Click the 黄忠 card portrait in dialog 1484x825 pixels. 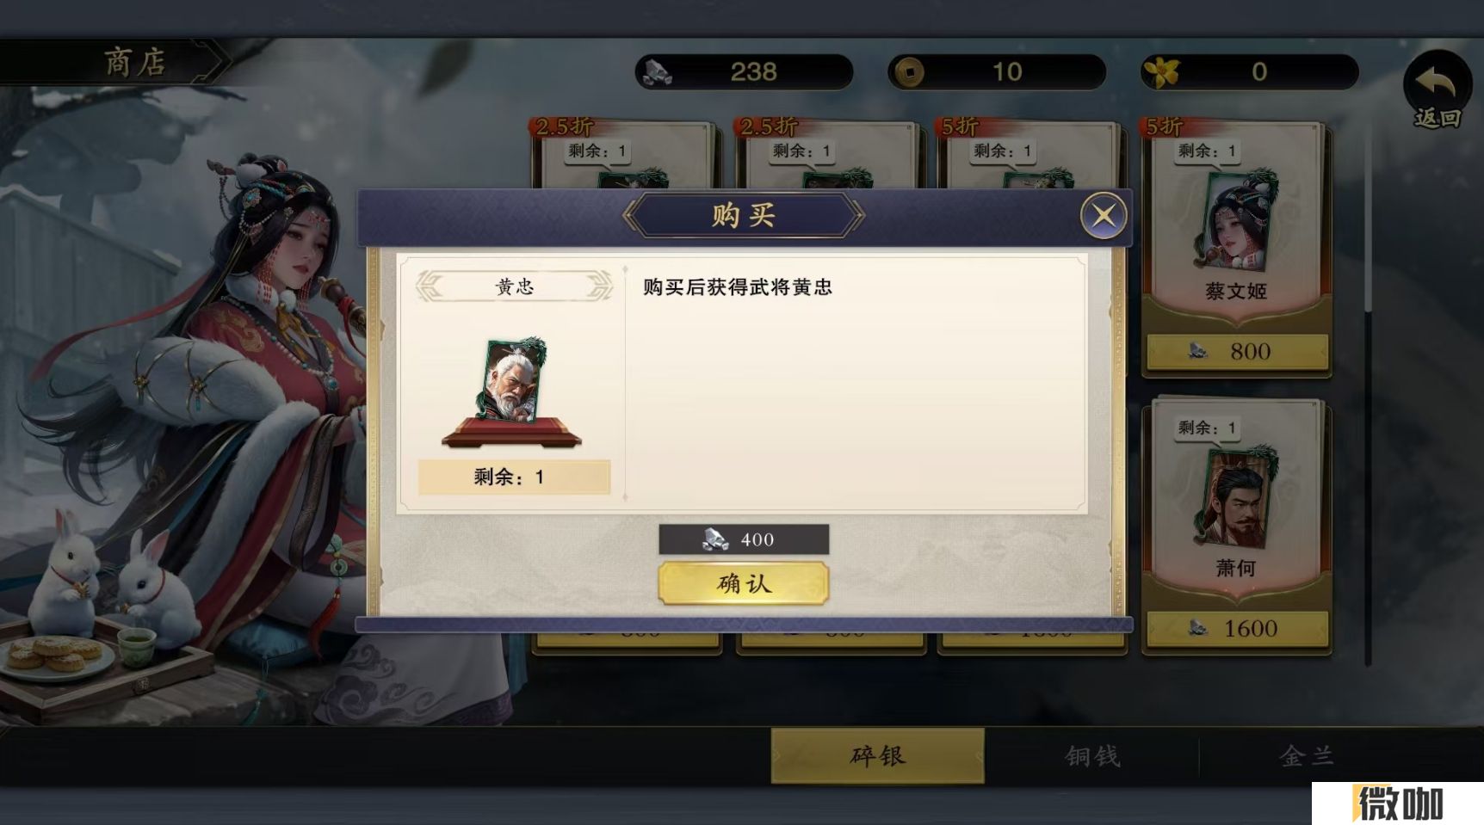[x=513, y=380]
